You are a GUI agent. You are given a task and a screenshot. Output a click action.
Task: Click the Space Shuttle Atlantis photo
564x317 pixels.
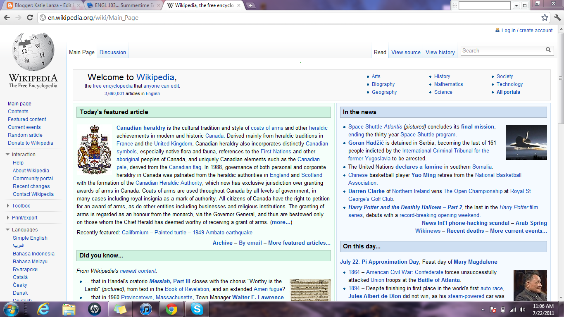(526, 142)
